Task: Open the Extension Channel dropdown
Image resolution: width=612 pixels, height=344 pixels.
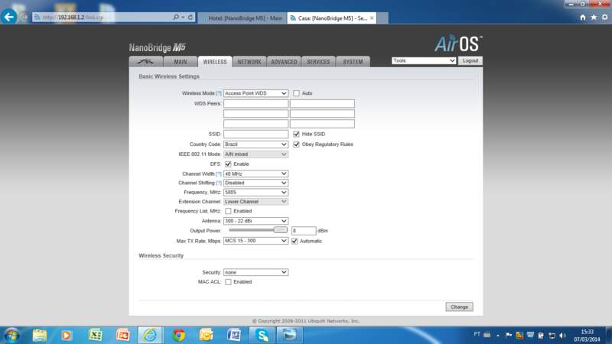Action: point(256,202)
